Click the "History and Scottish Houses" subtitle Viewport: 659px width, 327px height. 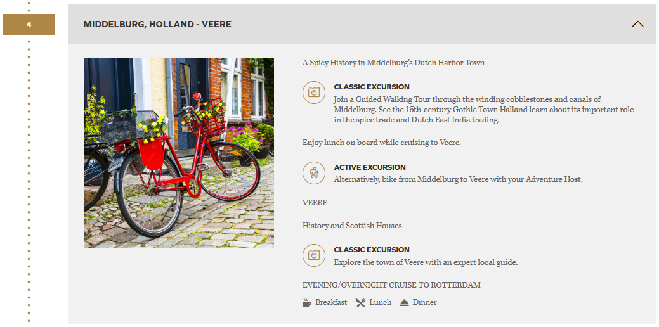tap(352, 226)
